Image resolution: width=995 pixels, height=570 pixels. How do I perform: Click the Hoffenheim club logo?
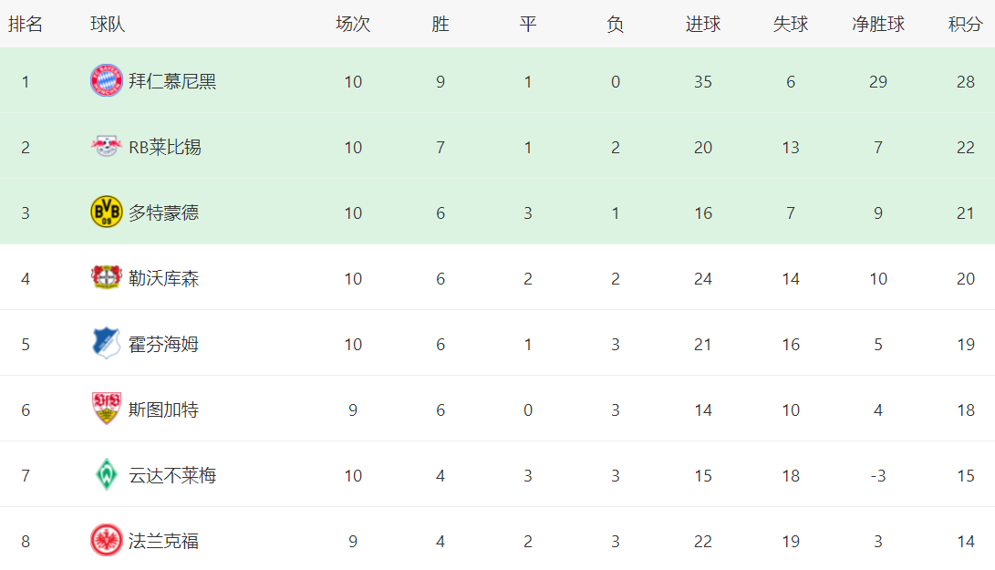(x=107, y=344)
